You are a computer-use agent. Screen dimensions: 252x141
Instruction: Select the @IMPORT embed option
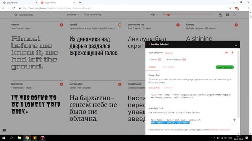point(169,88)
